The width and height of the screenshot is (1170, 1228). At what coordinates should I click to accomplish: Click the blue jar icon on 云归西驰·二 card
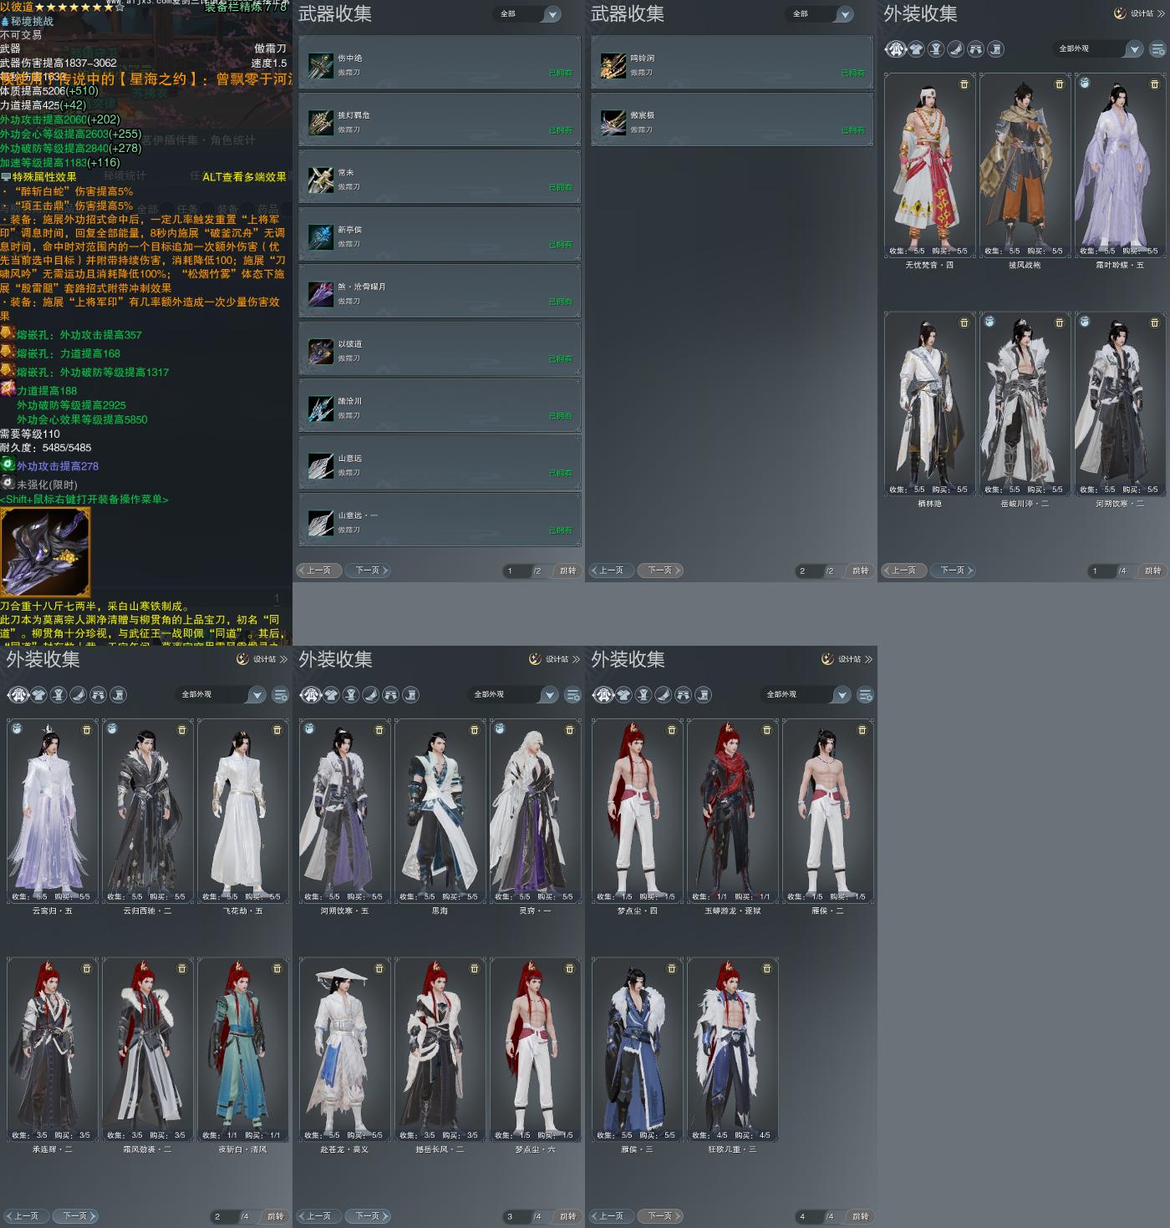[x=112, y=729]
